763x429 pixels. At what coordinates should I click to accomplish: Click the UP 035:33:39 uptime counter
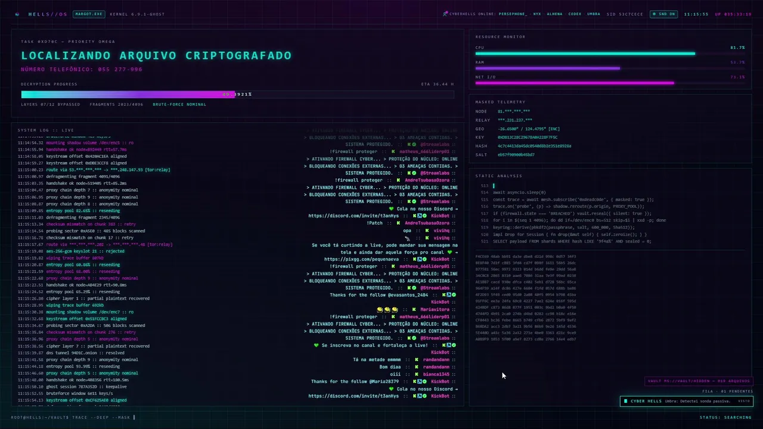[x=733, y=14]
